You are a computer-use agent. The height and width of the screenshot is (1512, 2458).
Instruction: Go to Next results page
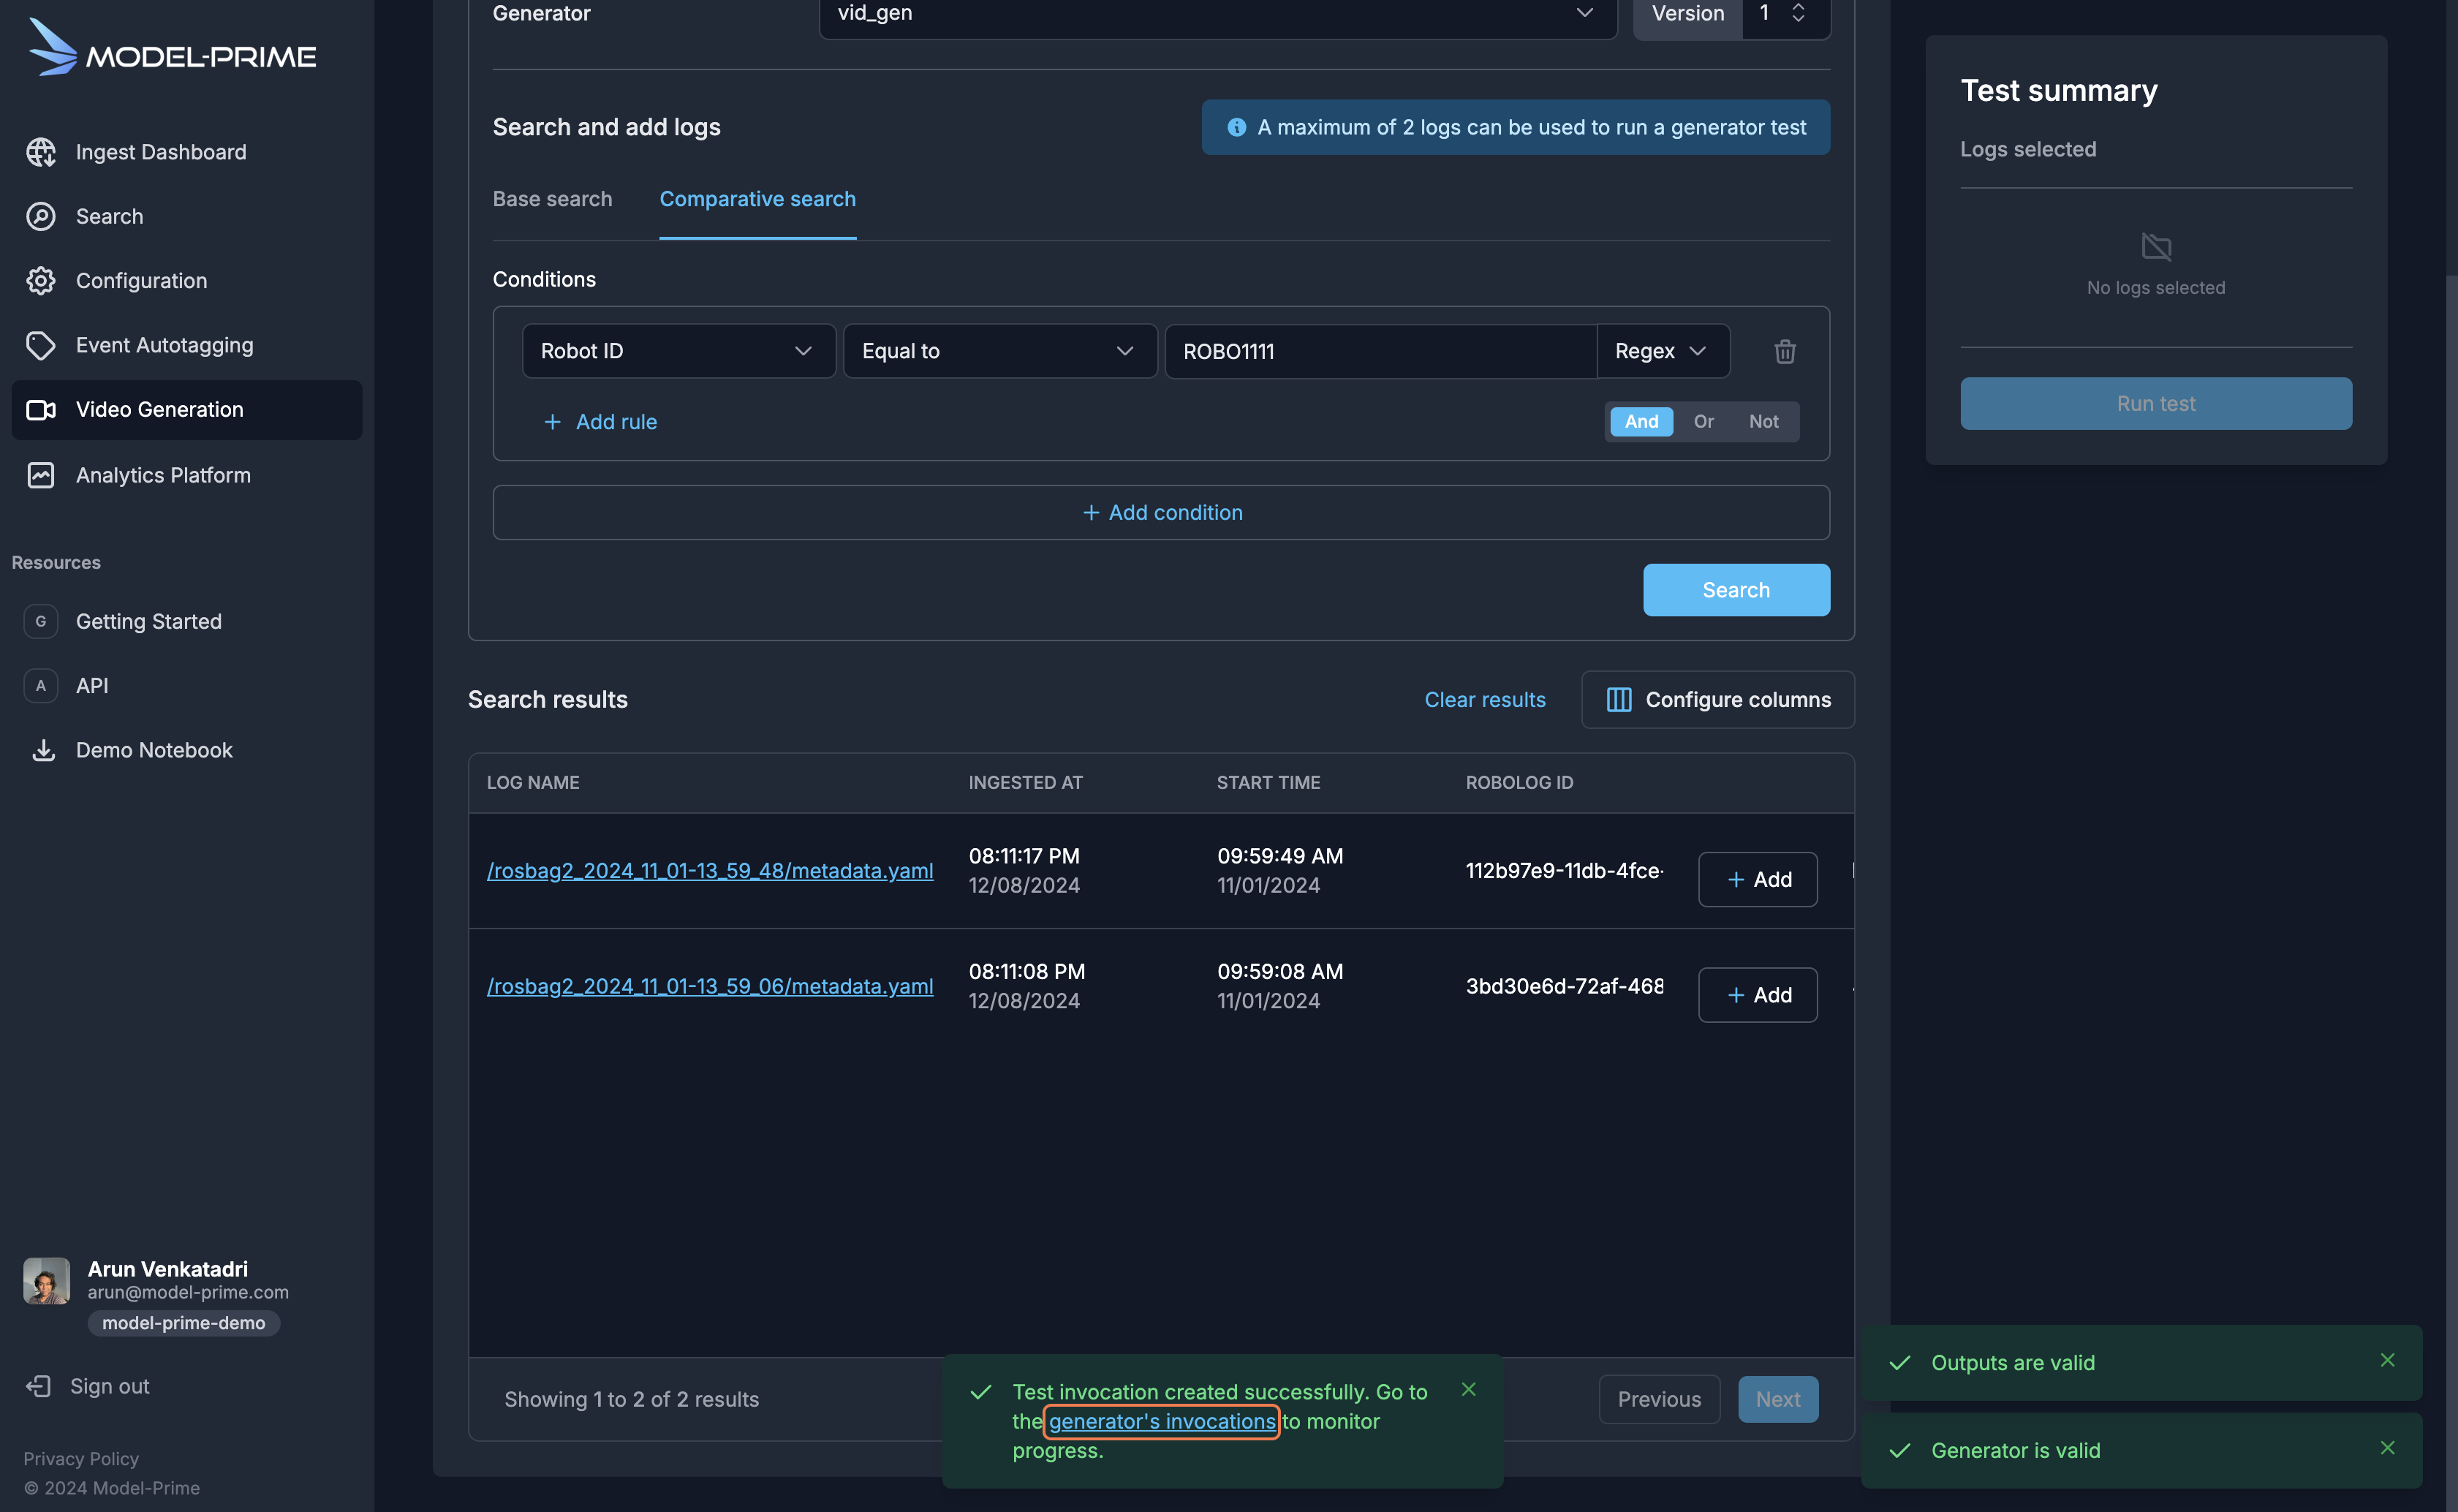point(1778,1399)
